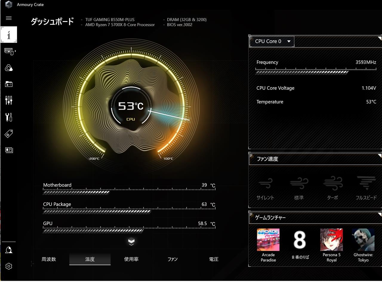Switch to the ファン tab
This screenshot has width=382, height=282.
coord(172,259)
